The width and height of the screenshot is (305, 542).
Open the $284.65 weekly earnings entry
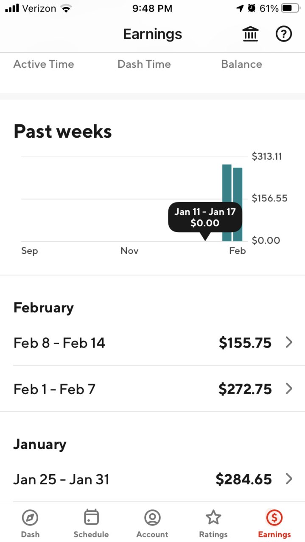(152, 479)
